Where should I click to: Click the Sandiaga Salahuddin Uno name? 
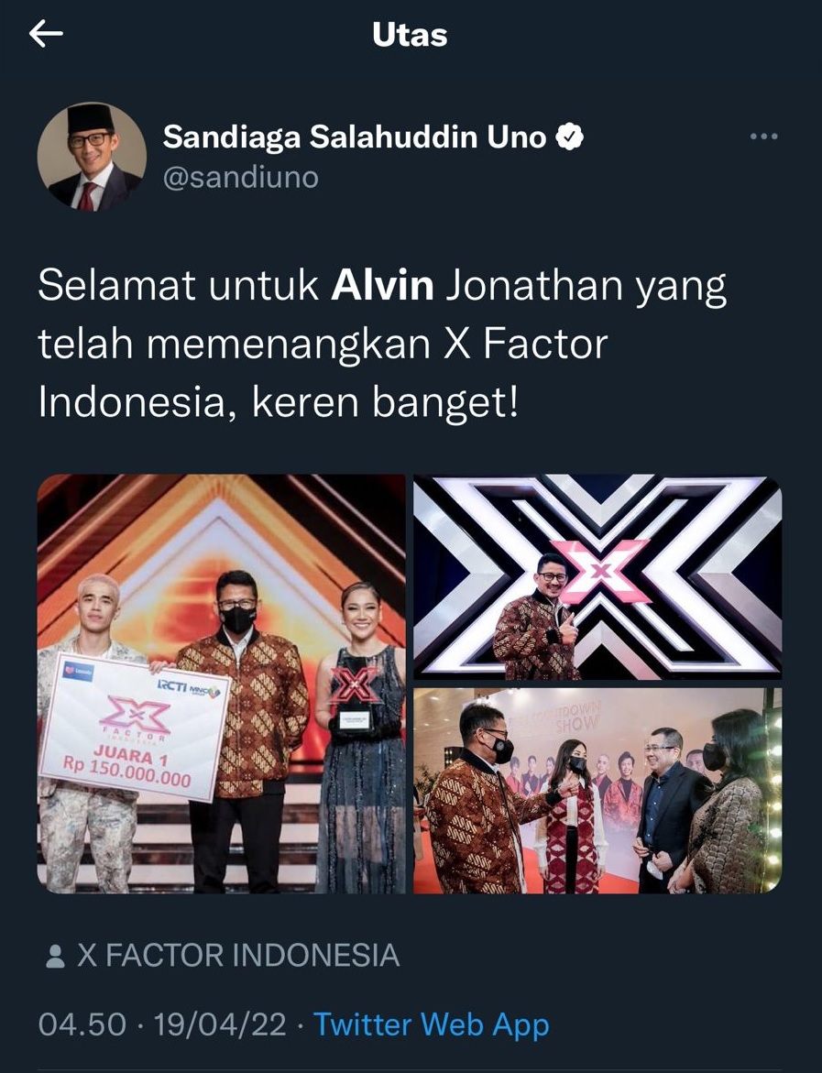[355, 137]
